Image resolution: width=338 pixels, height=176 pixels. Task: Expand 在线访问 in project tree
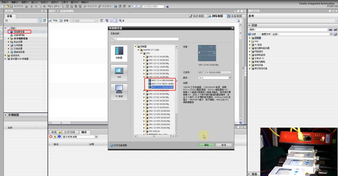(5, 56)
